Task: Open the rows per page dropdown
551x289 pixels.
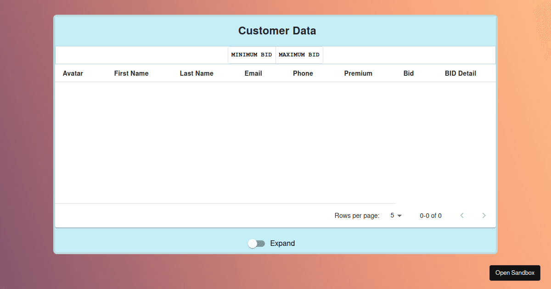Action: [395, 215]
